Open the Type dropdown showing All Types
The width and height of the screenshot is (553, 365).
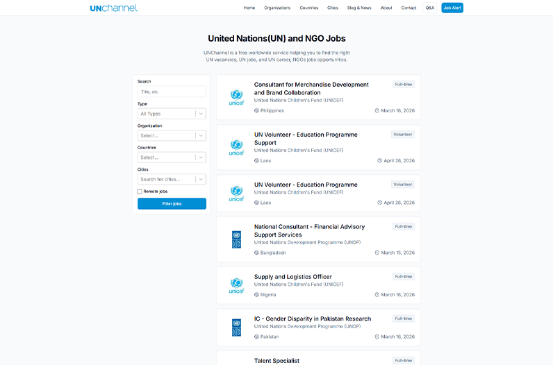[172, 114]
